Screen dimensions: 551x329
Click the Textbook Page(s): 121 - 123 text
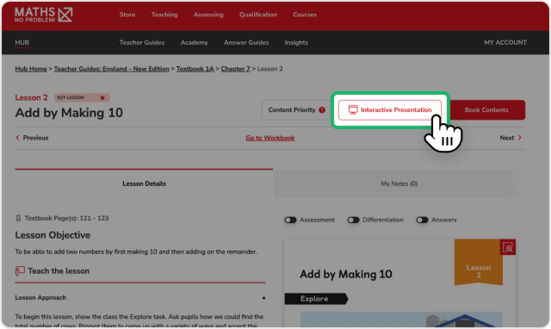(x=67, y=218)
